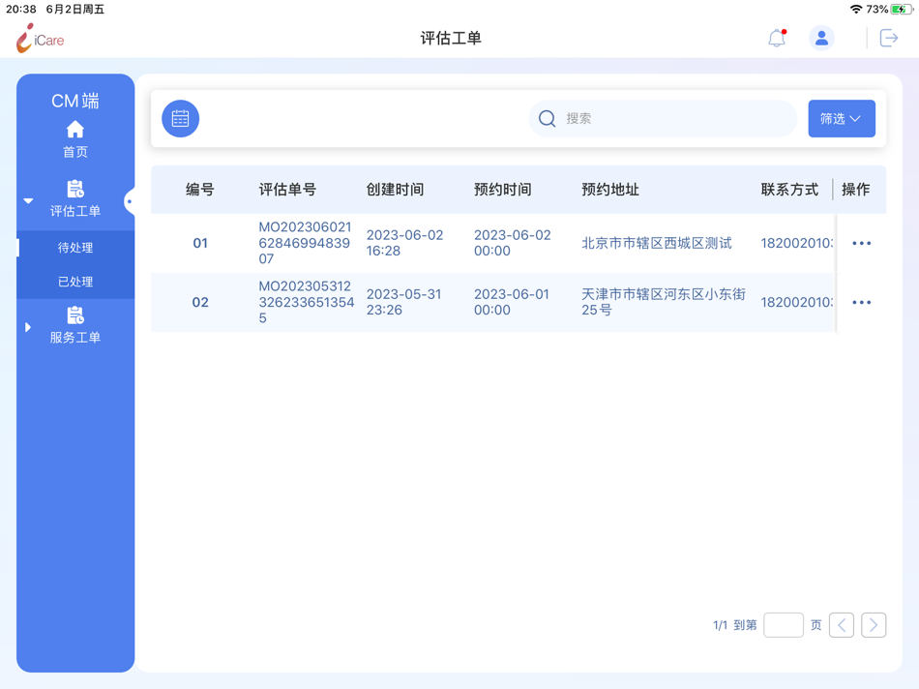Viewport: 919px width, 689px height.
Task: Open the 首页 menu label
Action: 75,152
